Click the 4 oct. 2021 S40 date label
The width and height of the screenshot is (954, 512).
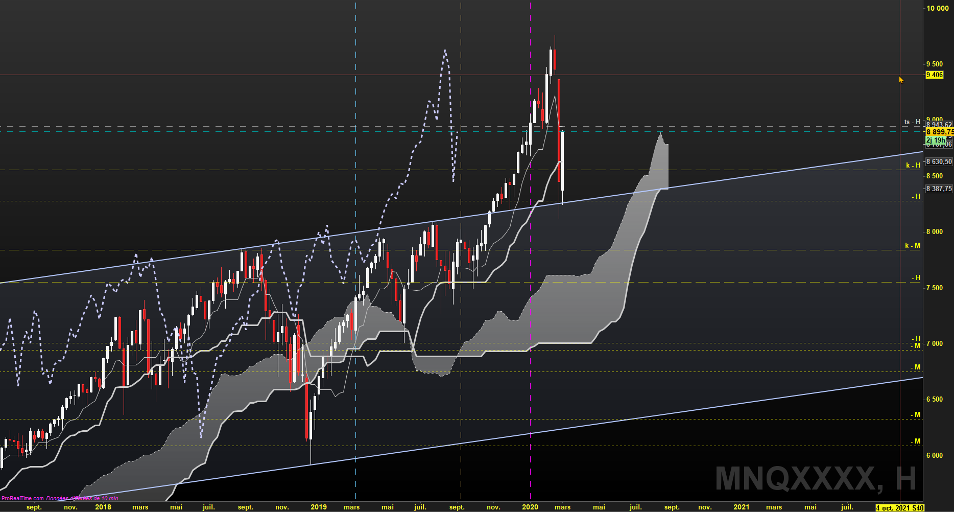pyautogui.click(x=899, y=507)
